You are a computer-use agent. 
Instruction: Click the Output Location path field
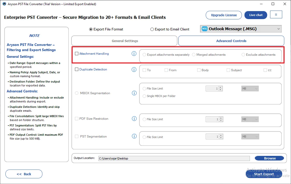point(174,158)
